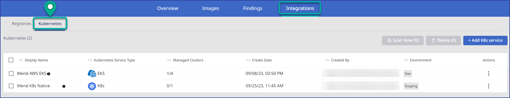
Task: Open actions menu for Mend AWS EKS
Action: tap(488, 73)
